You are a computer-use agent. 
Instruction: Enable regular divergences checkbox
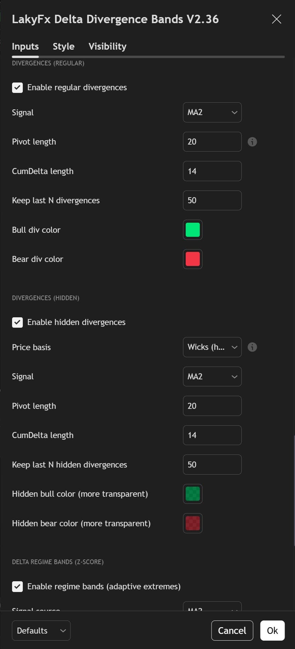tap(17, 88)
